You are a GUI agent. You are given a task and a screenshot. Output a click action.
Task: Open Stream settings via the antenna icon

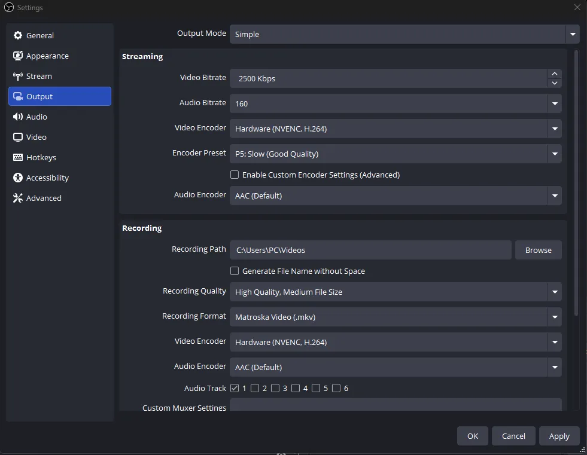coord(19,76)
